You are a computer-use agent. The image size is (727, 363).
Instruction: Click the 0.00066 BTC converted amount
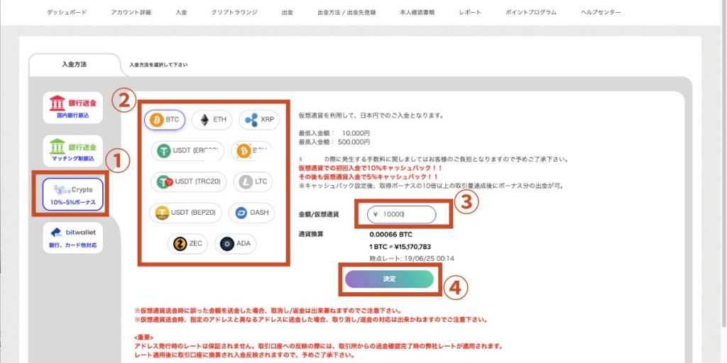(391, 235)
